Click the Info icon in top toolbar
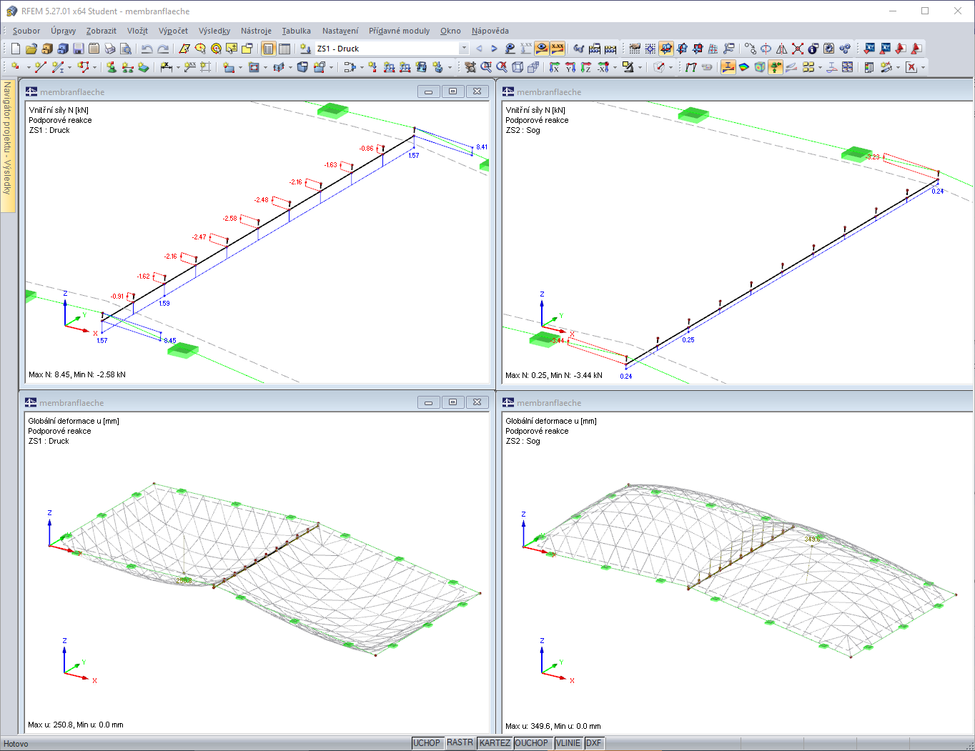The image size is (975, 751). (x=813, y=49)
